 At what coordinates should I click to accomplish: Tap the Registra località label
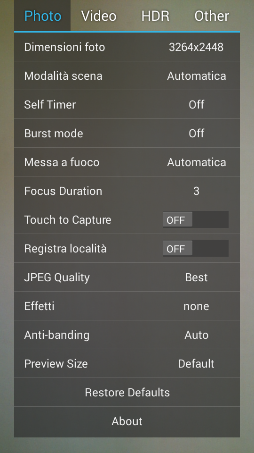[x=65, y=249]
